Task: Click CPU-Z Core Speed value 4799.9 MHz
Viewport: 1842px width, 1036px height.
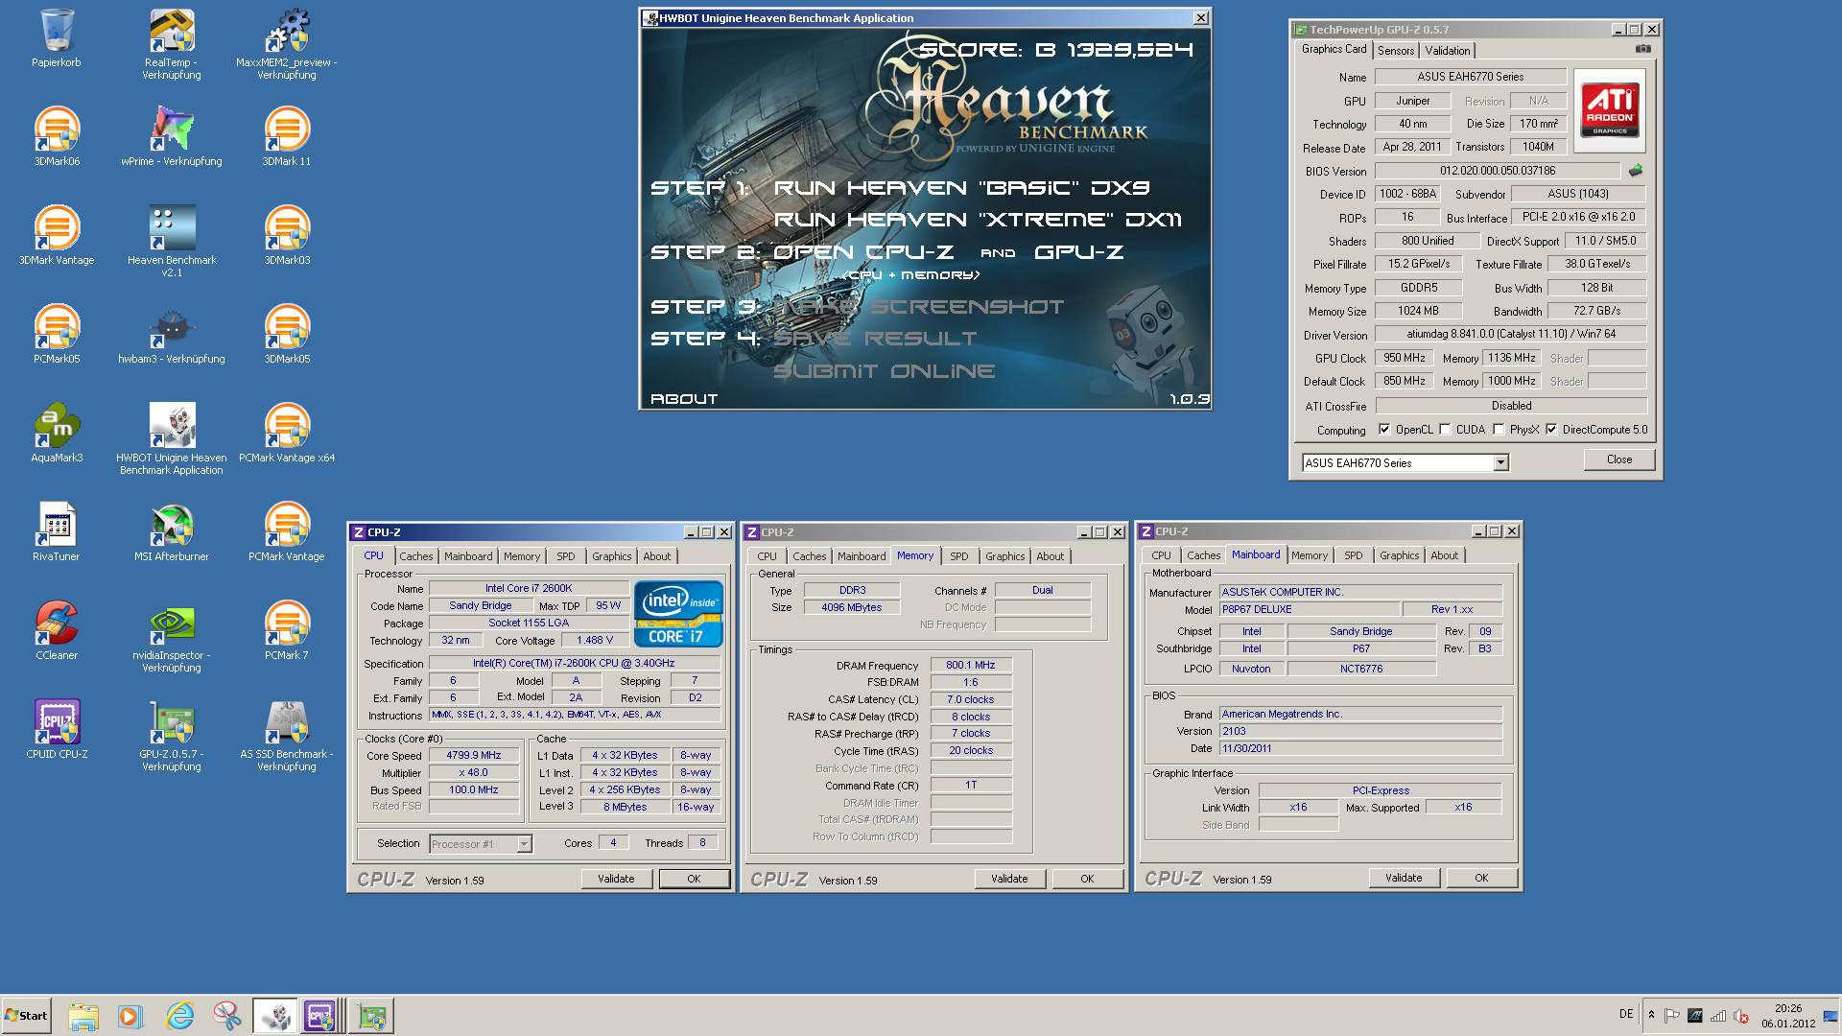Action: tap(474, 756)
